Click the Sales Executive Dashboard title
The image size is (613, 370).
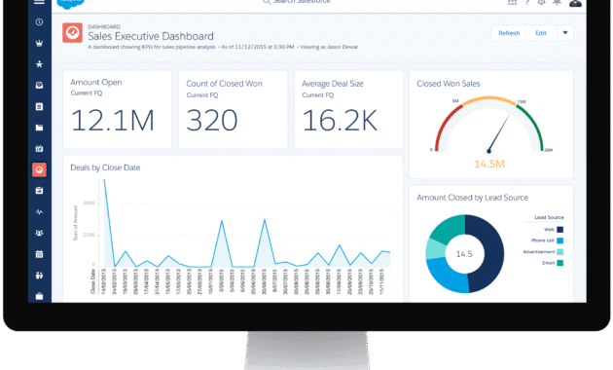151,36
